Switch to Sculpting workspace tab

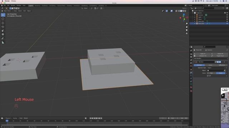point(45,6)
